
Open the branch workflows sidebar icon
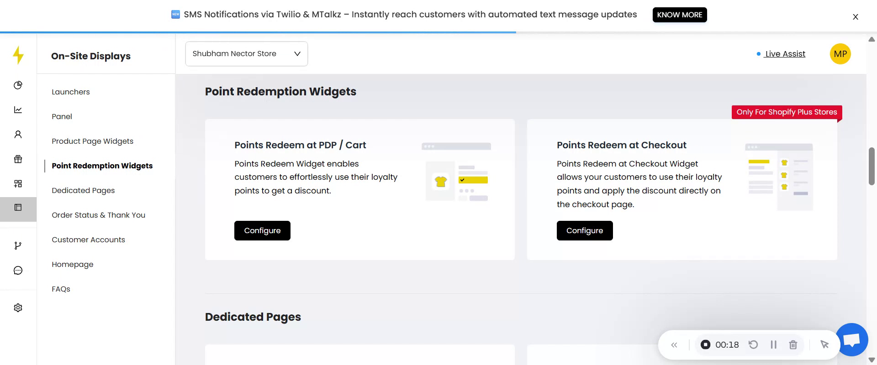18,246
